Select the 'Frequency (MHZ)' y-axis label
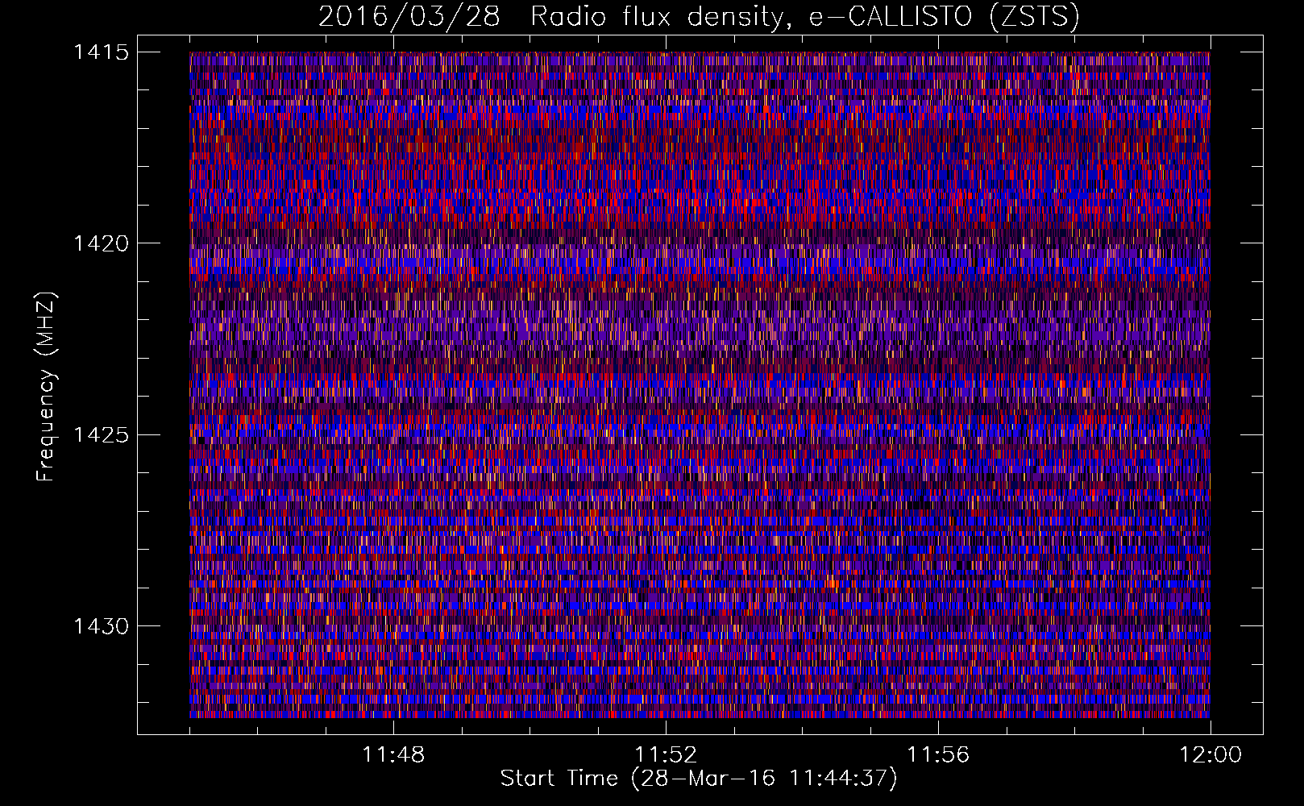This screenshot has height=806, width=1304. (46, 387)
